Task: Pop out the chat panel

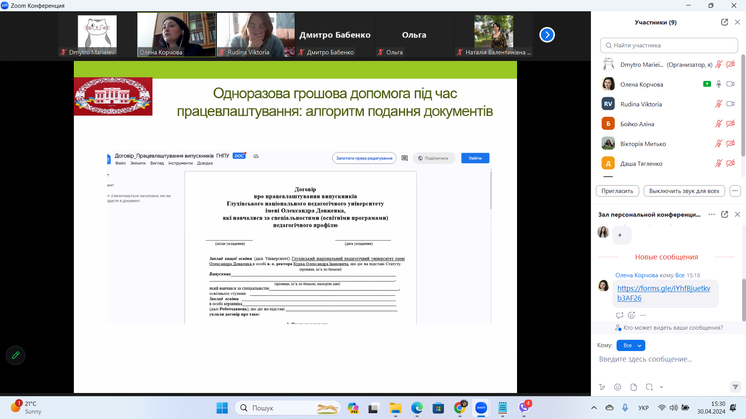Action: [x=725, y=214]
